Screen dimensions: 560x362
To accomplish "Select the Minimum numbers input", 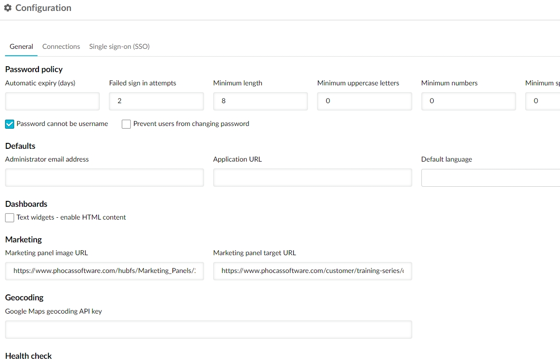I will point(468,101).
